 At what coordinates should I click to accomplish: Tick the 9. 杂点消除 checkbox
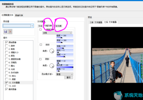coord(6,72)
